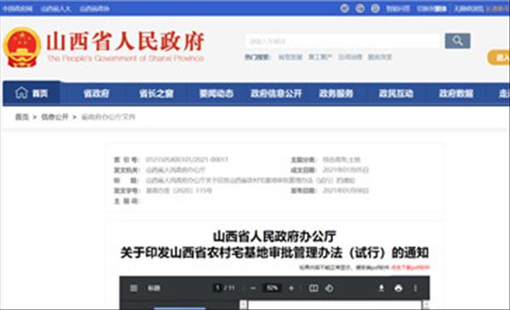510x310 pixels.
Task: Open PDF viewer more-actions three-dot menu
Action: pyautogui.click(x=416, y=288)
